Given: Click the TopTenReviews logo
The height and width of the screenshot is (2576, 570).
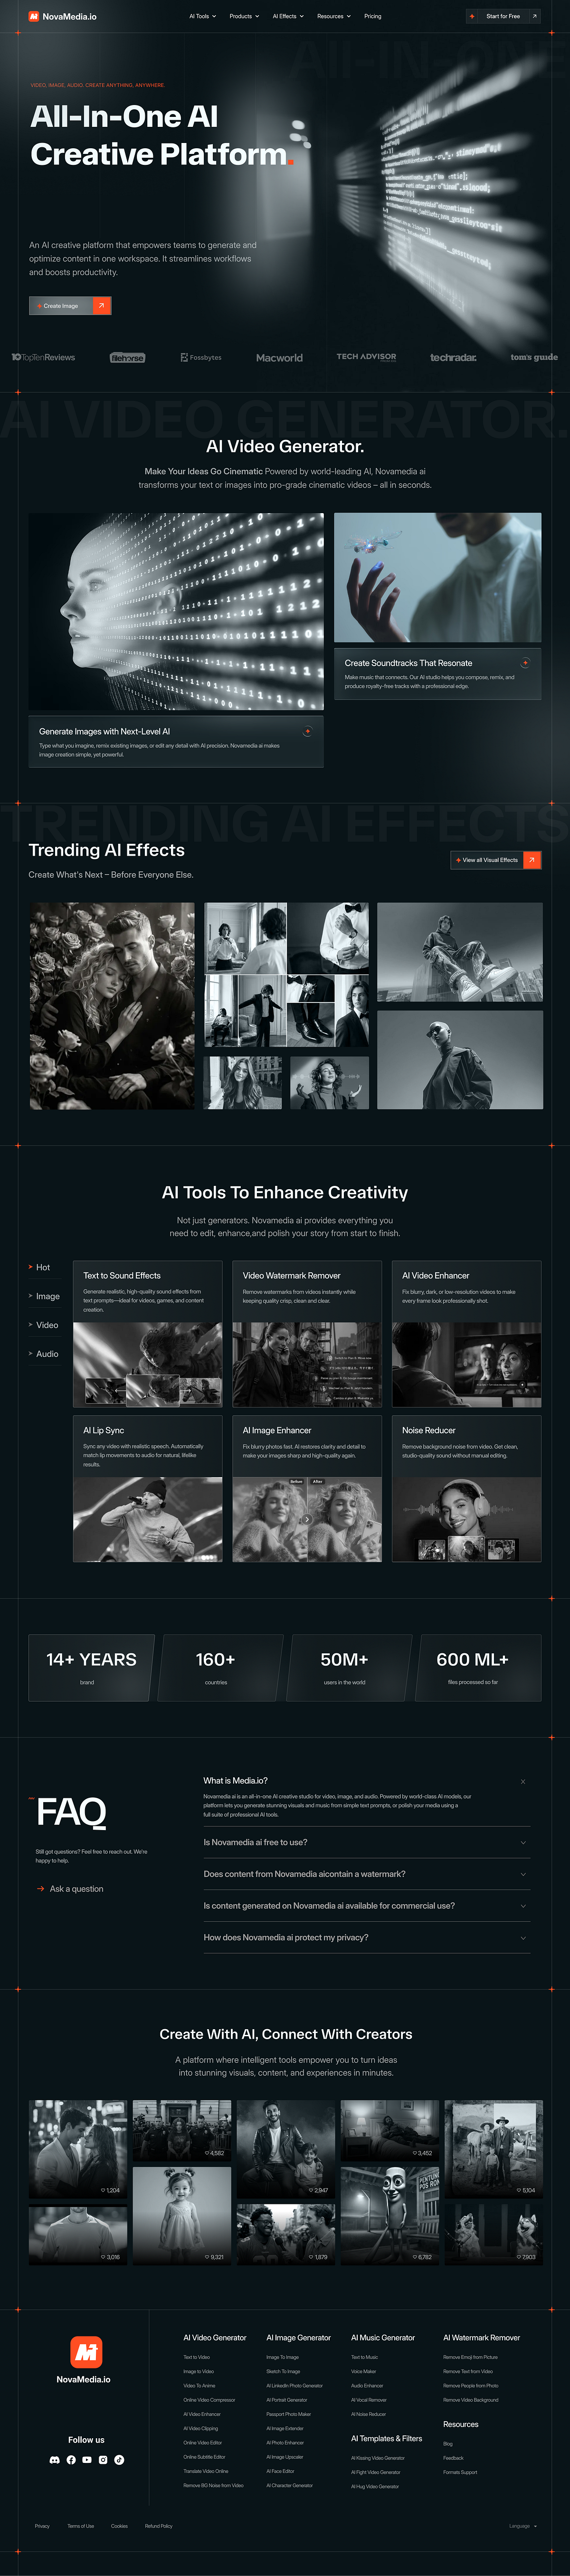Looking at the screenshot, I should click(x=43, y=357).
